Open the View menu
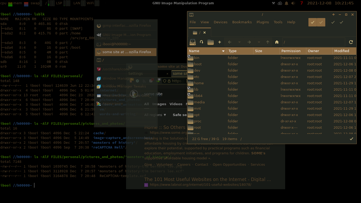This screenshot has width=361, height=203. pos(205,22)
